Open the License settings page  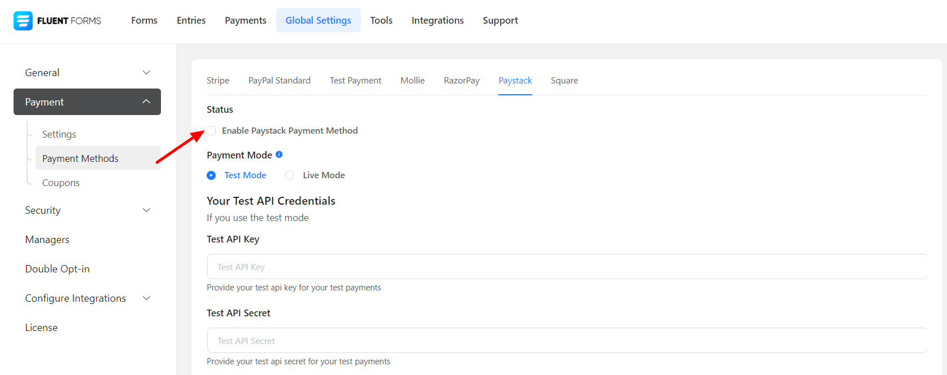41,328
